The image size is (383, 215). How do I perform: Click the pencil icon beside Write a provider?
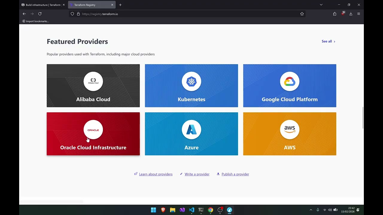[x=181, y=174]
